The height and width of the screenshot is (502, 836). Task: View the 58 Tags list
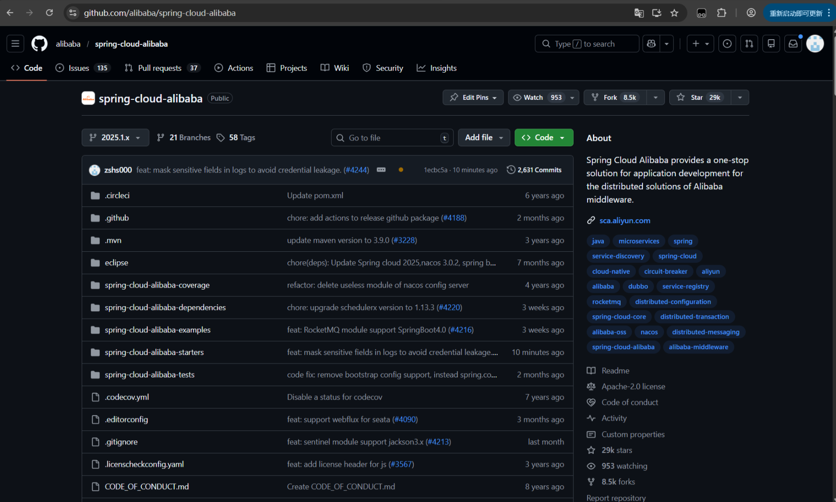tap(236, 138)
